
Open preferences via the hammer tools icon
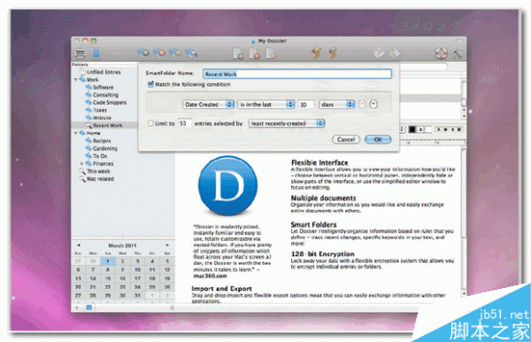click(458, 53)
